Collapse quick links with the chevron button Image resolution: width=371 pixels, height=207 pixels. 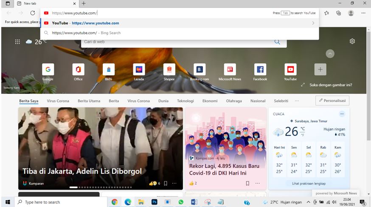coord(330,54)
